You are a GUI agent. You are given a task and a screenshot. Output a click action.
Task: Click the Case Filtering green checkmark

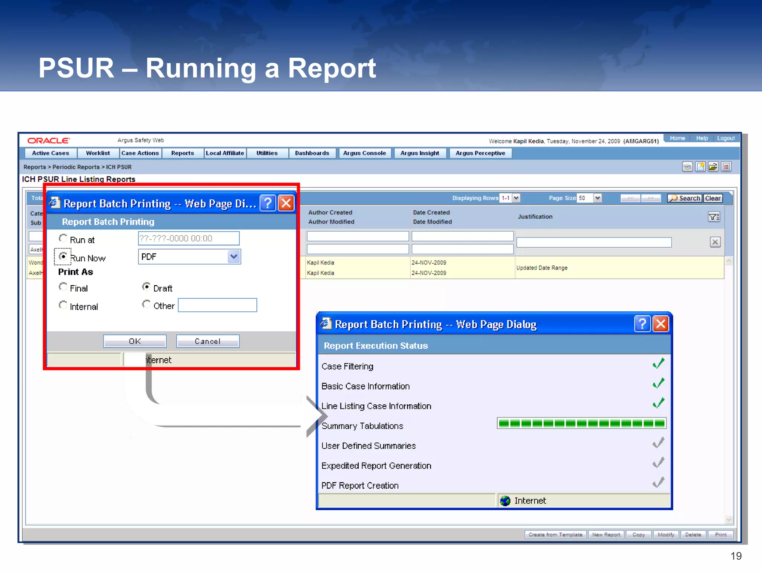[659, 363]
